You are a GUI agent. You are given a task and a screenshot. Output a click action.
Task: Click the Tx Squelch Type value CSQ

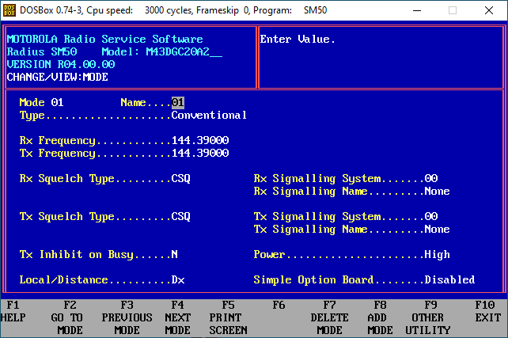(x=180, y=216)
